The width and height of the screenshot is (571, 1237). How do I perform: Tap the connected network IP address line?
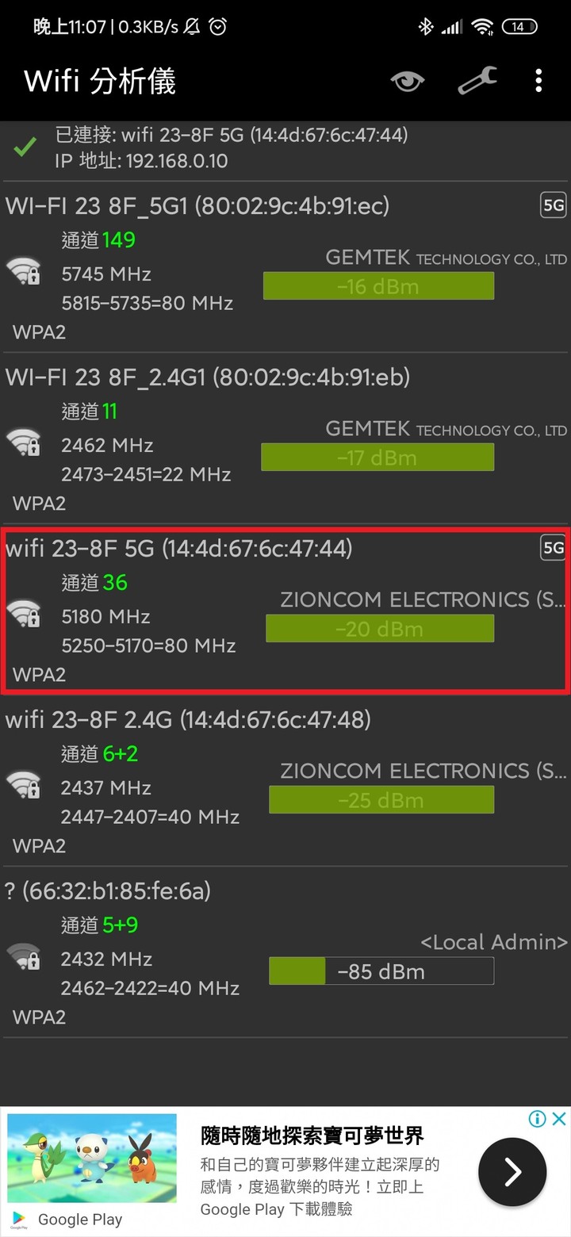(141, 161)
